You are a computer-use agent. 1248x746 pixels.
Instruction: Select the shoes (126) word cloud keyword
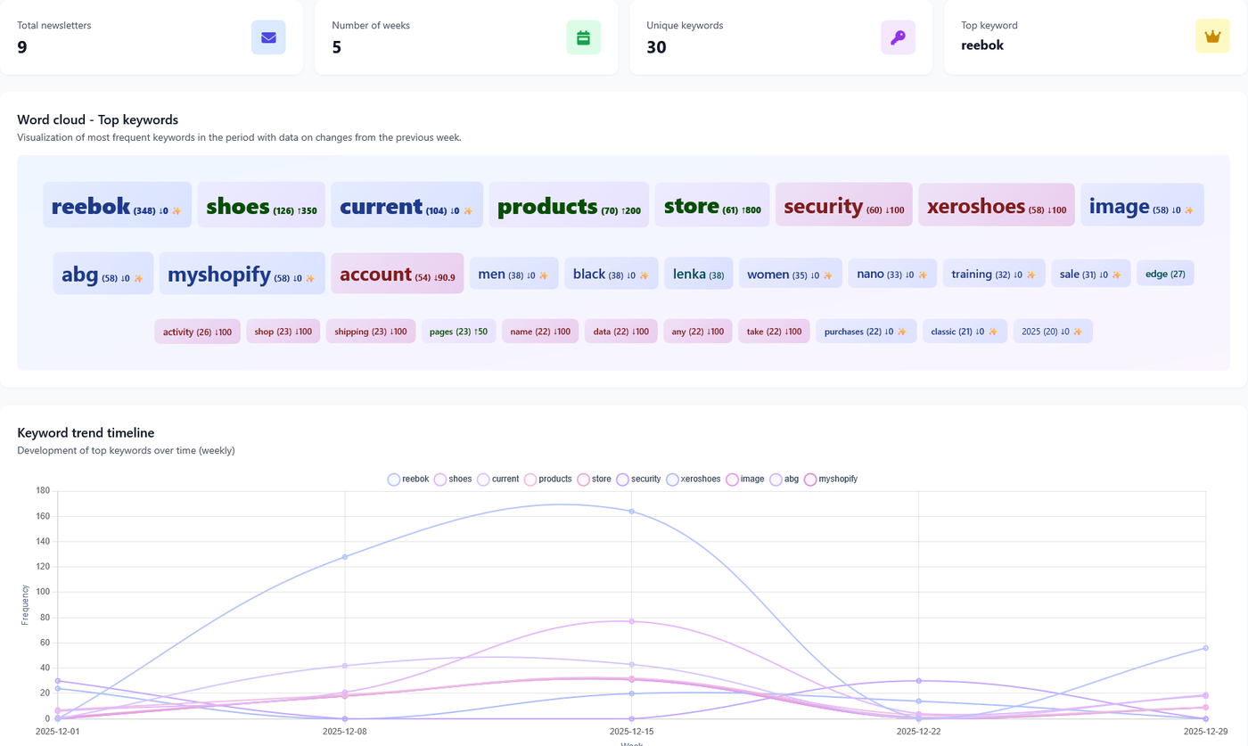coord(261,206)
